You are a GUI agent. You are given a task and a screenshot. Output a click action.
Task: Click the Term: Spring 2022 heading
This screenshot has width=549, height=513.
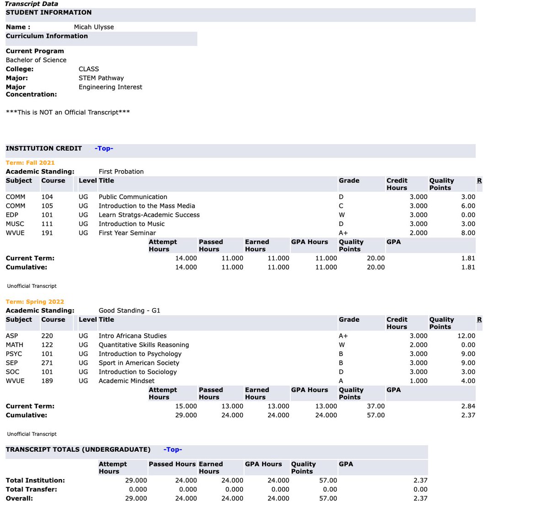[x=35, y=302]
